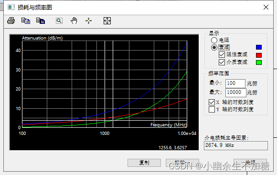Select the crosshair cursor tool
The height and width of the screenshot is (175, 277).
(x=88, y=21)
